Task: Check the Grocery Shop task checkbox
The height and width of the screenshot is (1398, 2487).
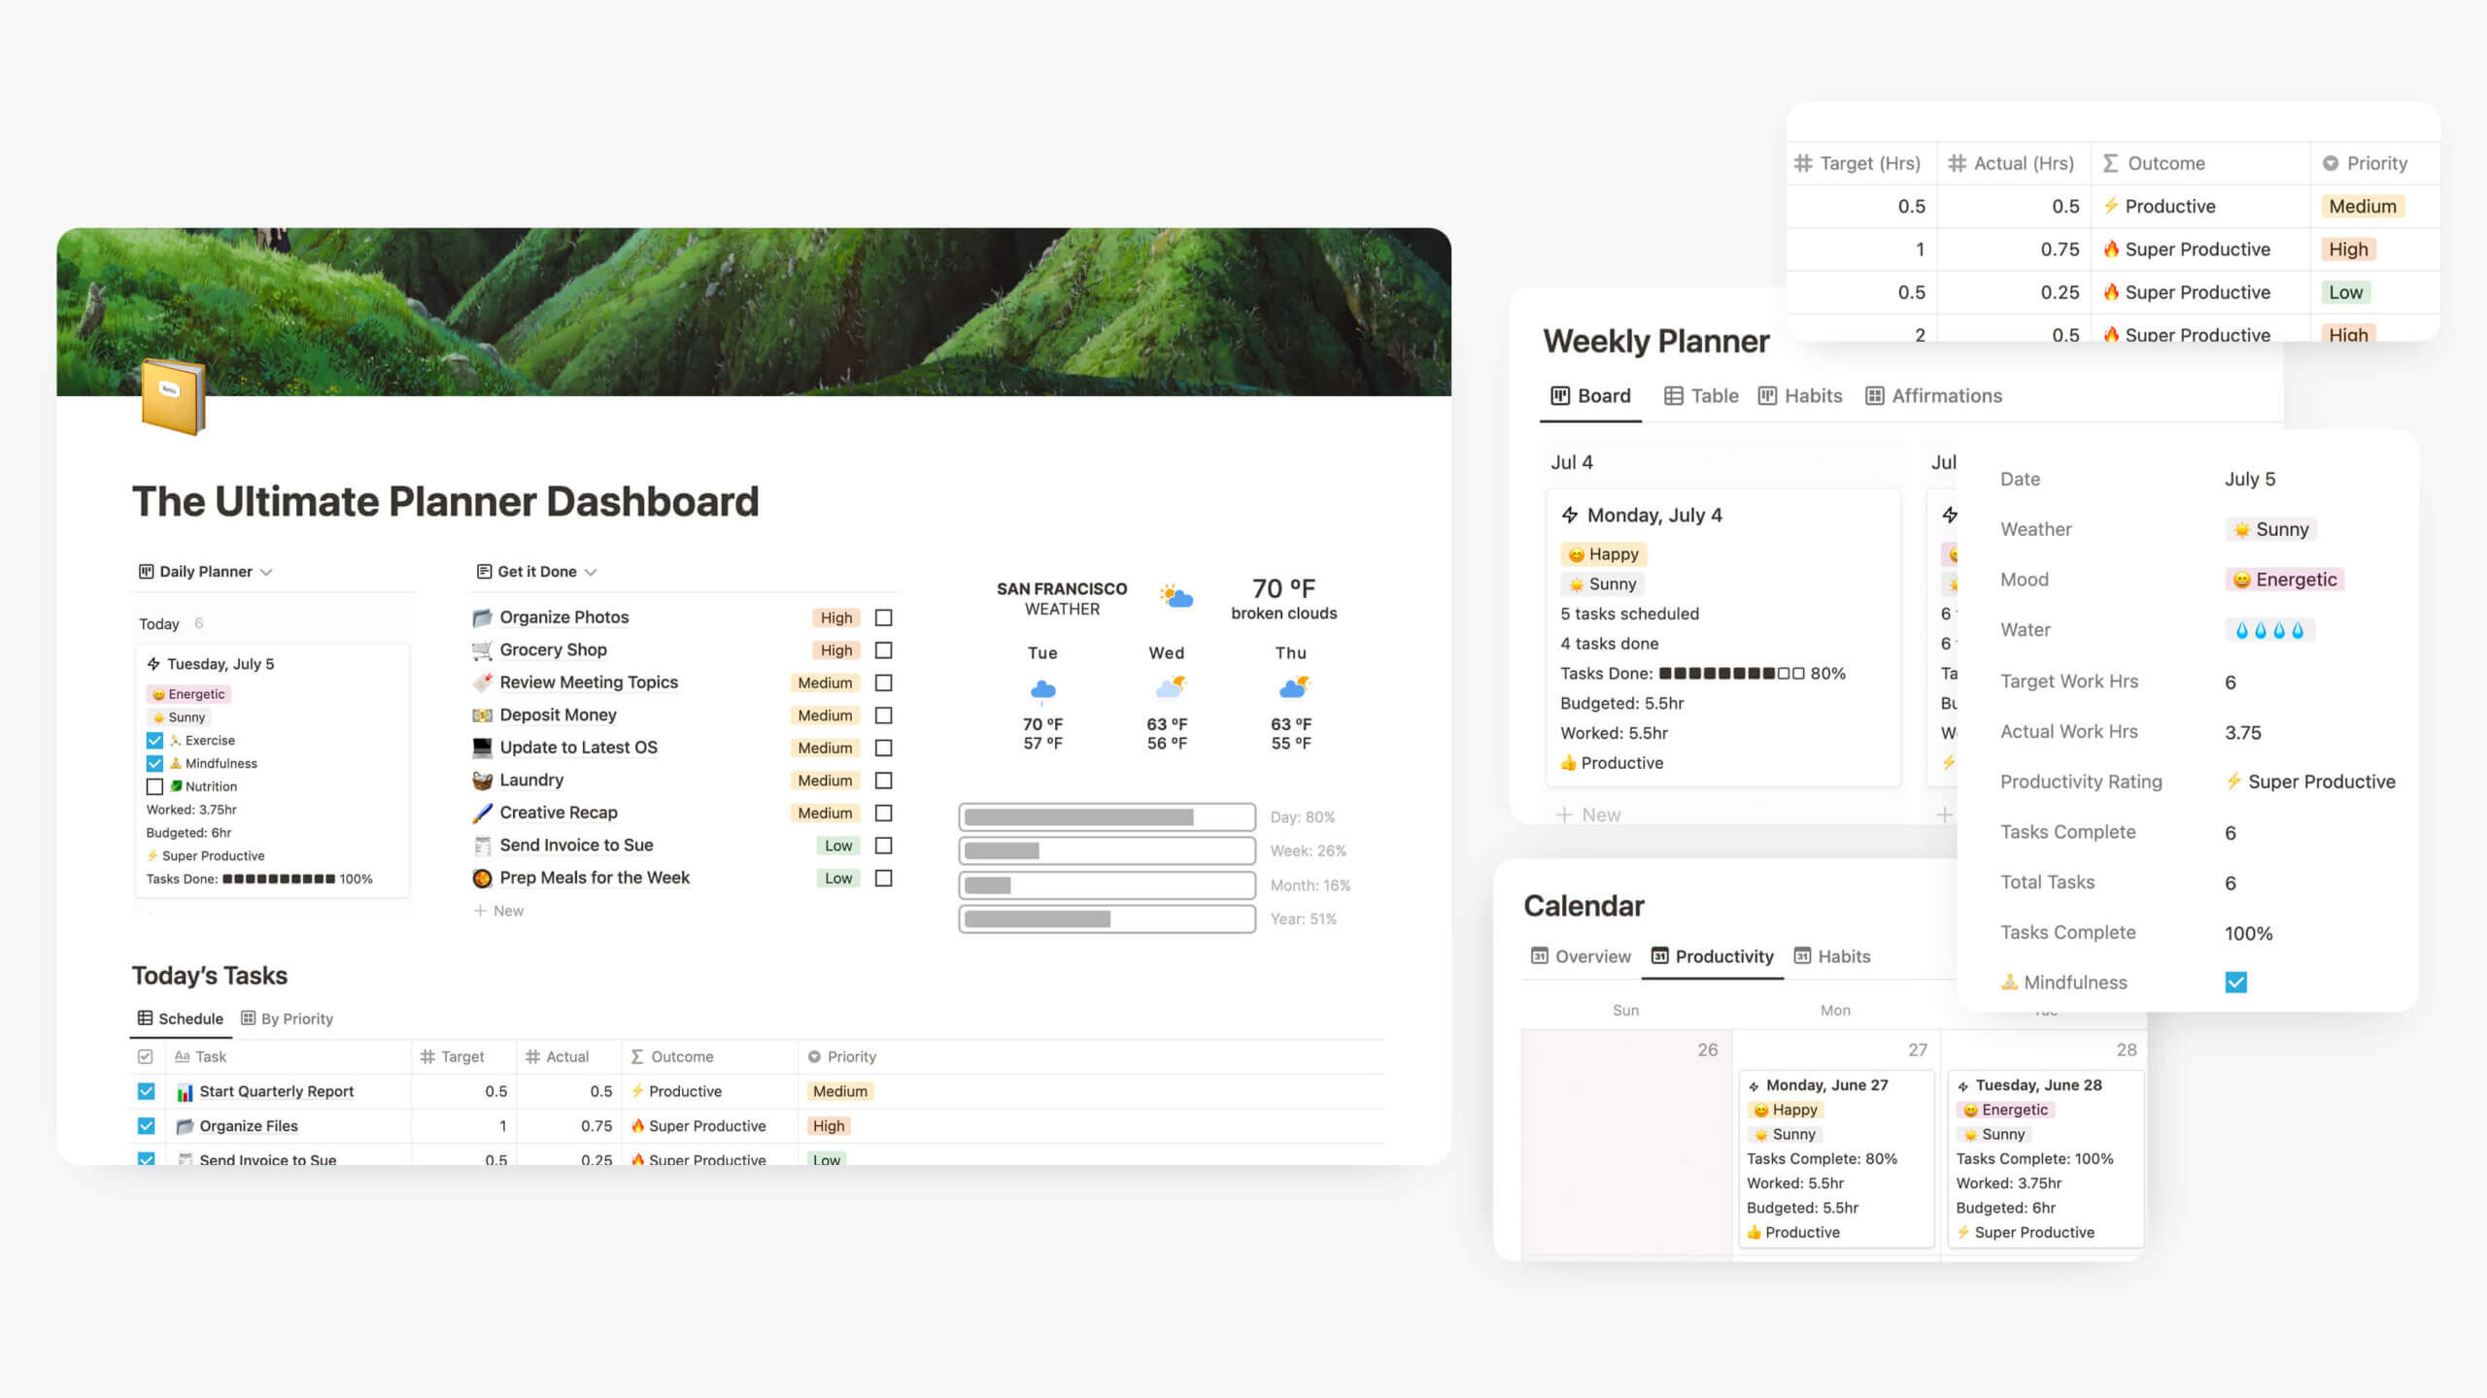Action: point(885,650)
